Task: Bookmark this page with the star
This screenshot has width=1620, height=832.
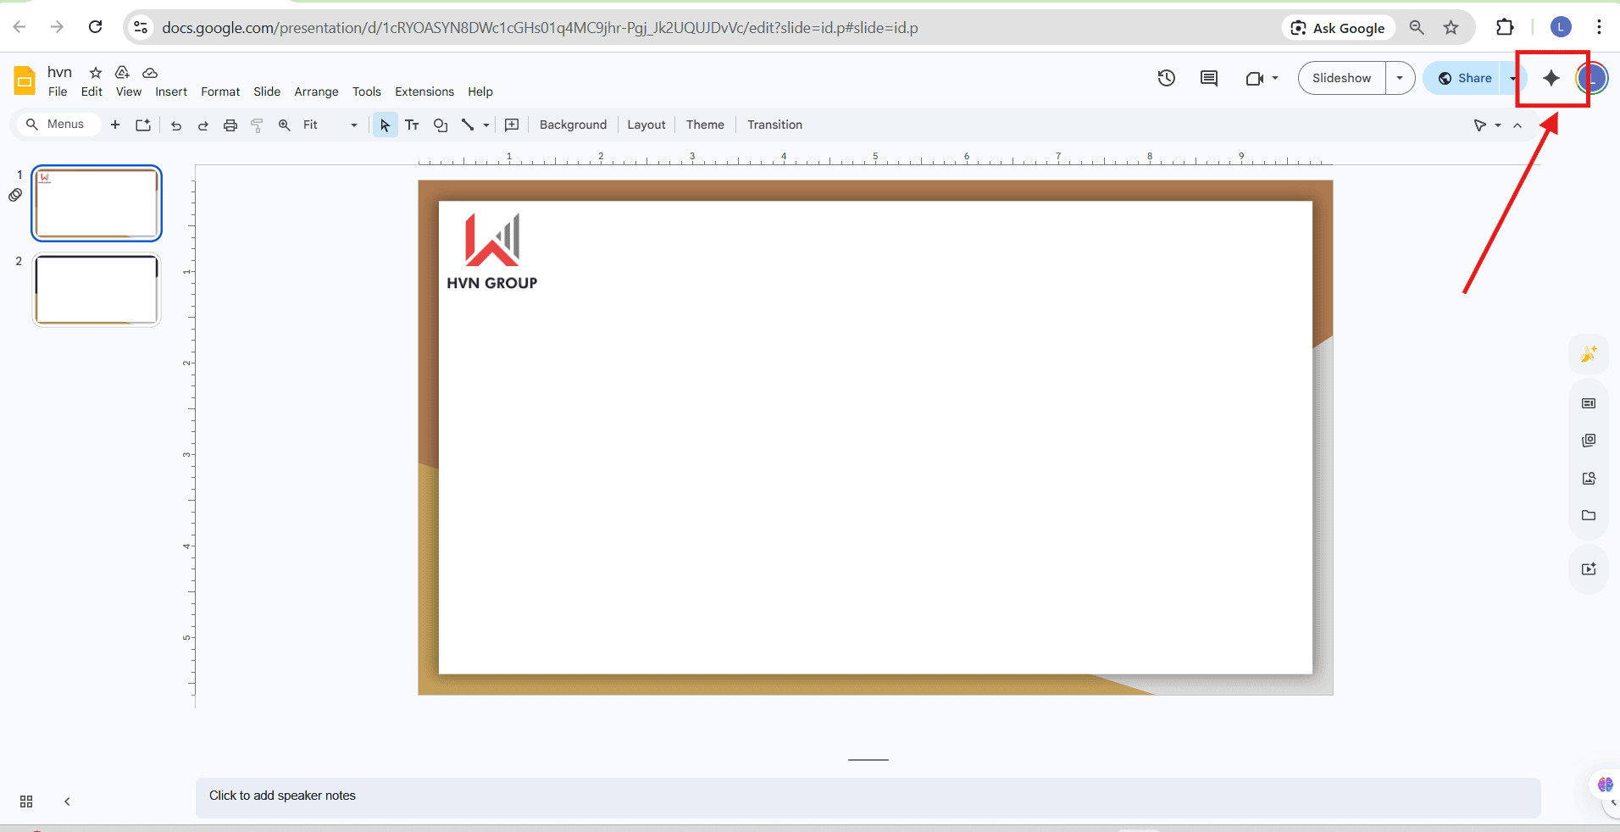Action: (x=1451, y=27)
